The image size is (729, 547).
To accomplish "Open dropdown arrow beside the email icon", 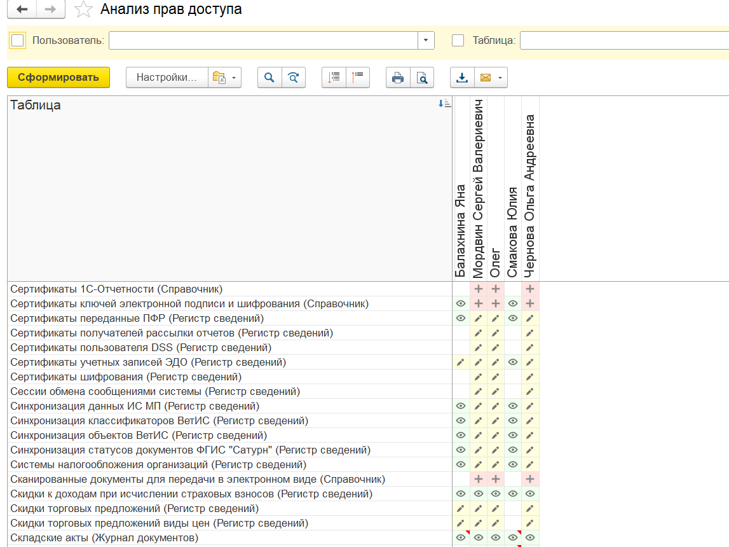I will pyautogui.click(x=501, y=78).
